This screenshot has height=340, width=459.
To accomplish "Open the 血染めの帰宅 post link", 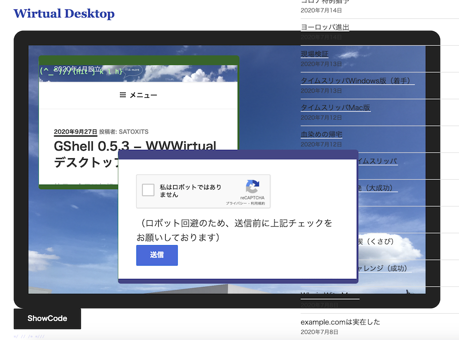I will pos(321,135).
